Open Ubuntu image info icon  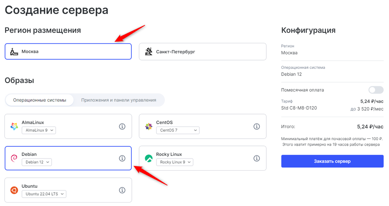point(122,190)
